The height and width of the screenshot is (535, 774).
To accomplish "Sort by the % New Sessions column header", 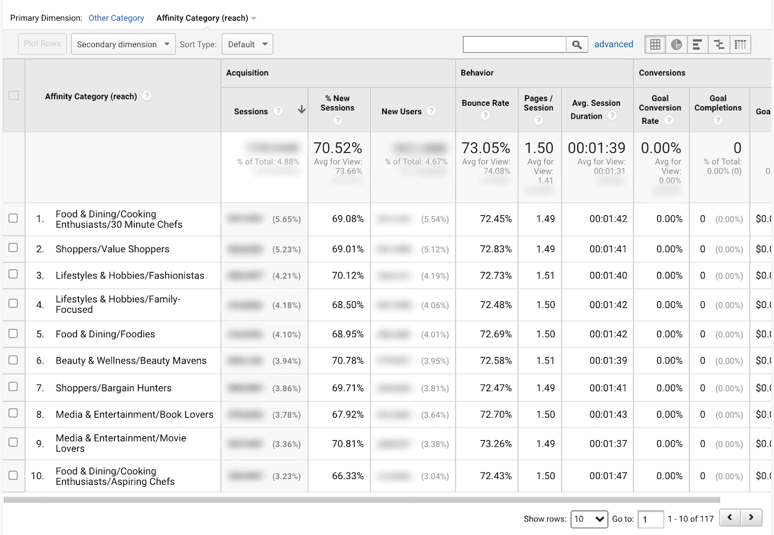I will (x=337, y=103).
